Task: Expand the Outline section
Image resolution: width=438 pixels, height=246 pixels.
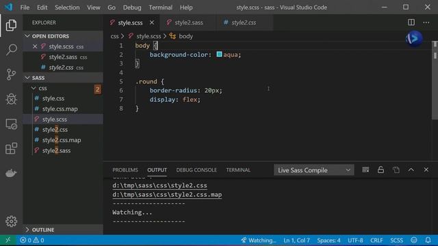Action: click(27, 230)
